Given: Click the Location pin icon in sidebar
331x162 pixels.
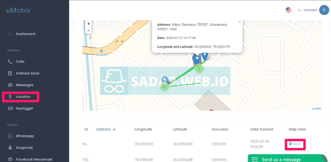Looking at the screenshot, I should [10, 97].
